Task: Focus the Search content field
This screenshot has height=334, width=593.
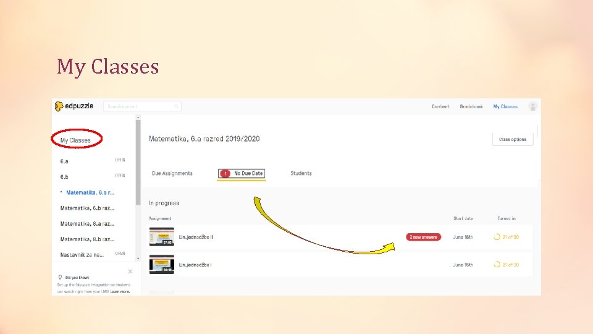Action: (142, 106)
